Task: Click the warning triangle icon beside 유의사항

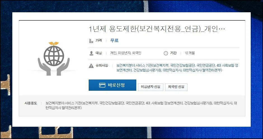Action: pyautogui.click(x=91, y=66)
